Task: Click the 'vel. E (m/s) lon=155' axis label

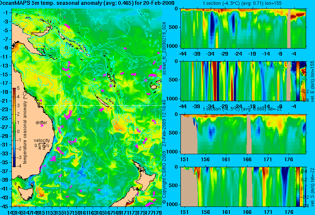Action: (312, 82)
